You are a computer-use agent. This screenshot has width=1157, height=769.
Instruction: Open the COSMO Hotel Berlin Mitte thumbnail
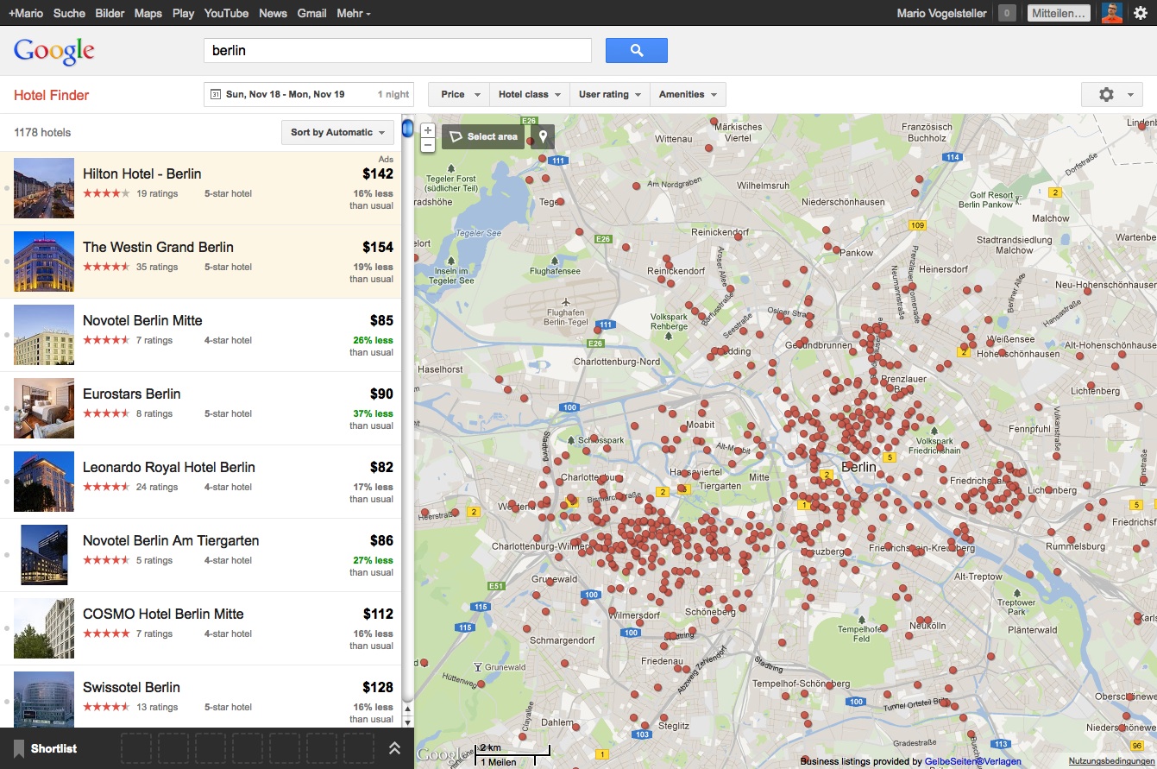pos(44,628)
